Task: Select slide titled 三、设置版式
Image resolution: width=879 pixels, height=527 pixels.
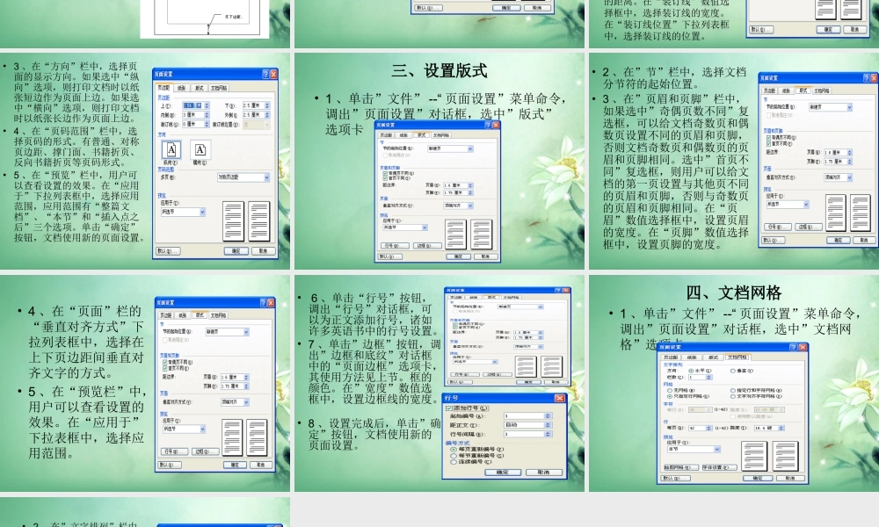Action: [x=439, y=162]
